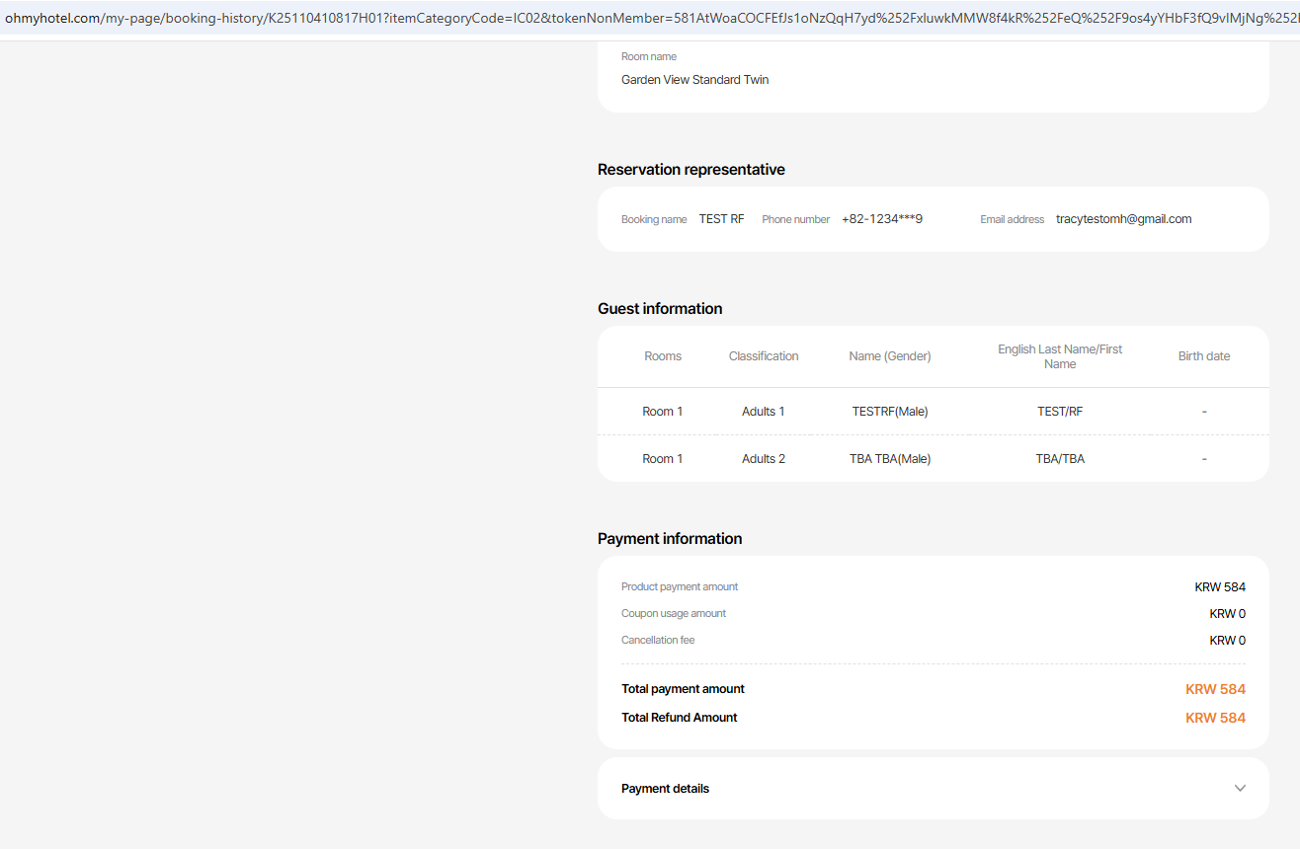Select the email tracytestomh@gmail.com
1300x849 pixels.
[1123, 219]
